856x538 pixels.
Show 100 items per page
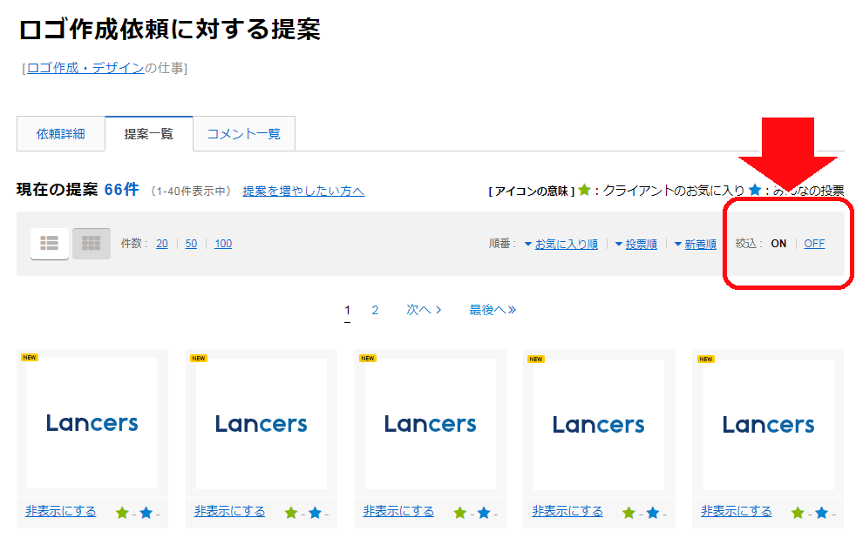(223, 244)
